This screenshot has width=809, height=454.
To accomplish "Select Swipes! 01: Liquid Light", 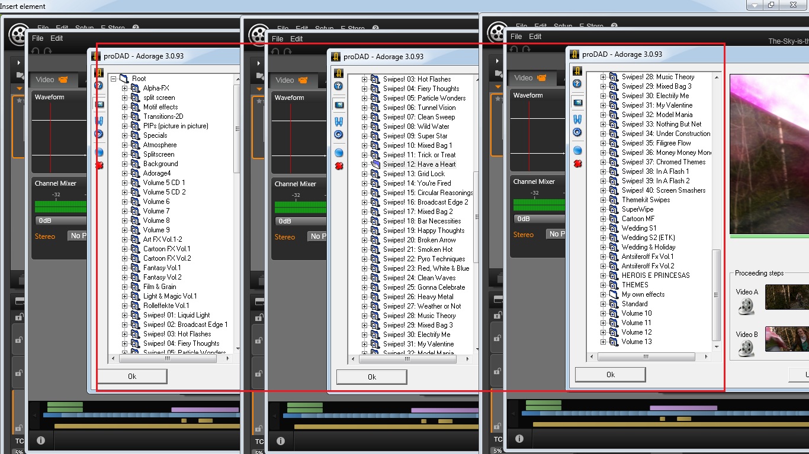I will tap(176, 315).
